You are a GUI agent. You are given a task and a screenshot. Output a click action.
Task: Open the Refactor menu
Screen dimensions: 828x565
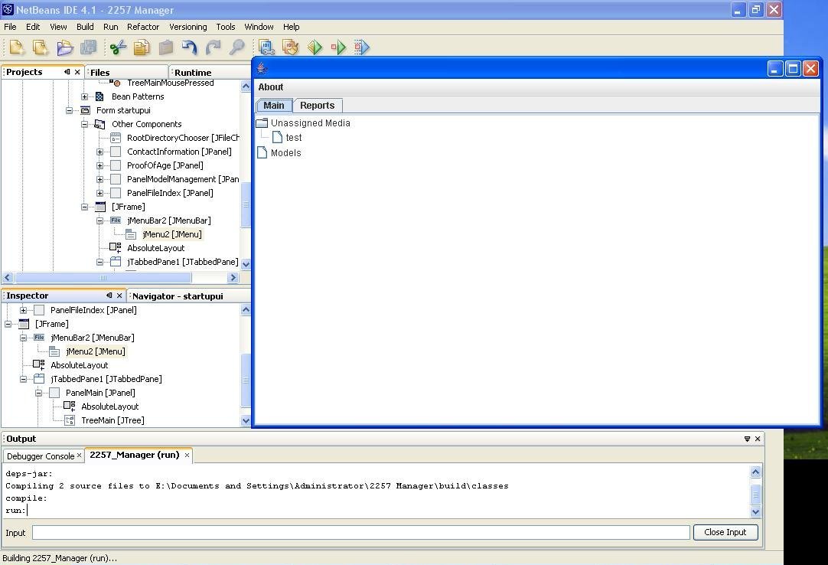coord(143,27)
